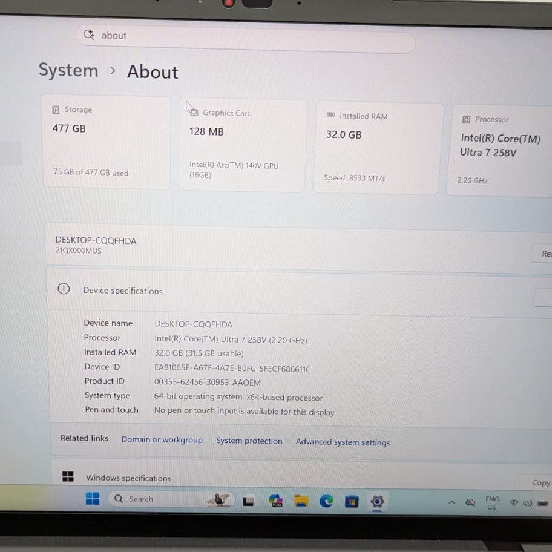552x552 pixels.
Task: Open the Storage card showing 477 GB
Action: pyautogui.click(x=107, y=142)
